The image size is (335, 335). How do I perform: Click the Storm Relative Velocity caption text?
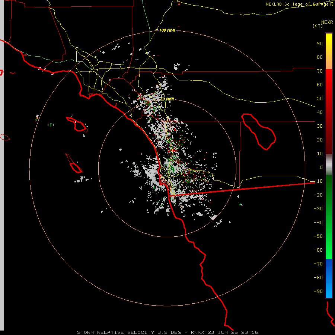167,332
